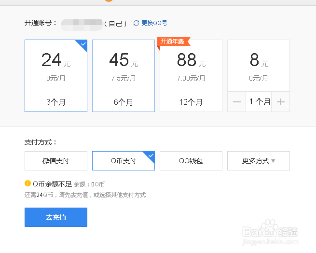Choose 微信支付 payment method
Image resolution: width=316 pixels, height=253 pixels.
(x=56, y=161)
